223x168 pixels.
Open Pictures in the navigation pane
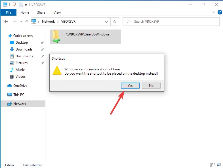tap(22, 63)
